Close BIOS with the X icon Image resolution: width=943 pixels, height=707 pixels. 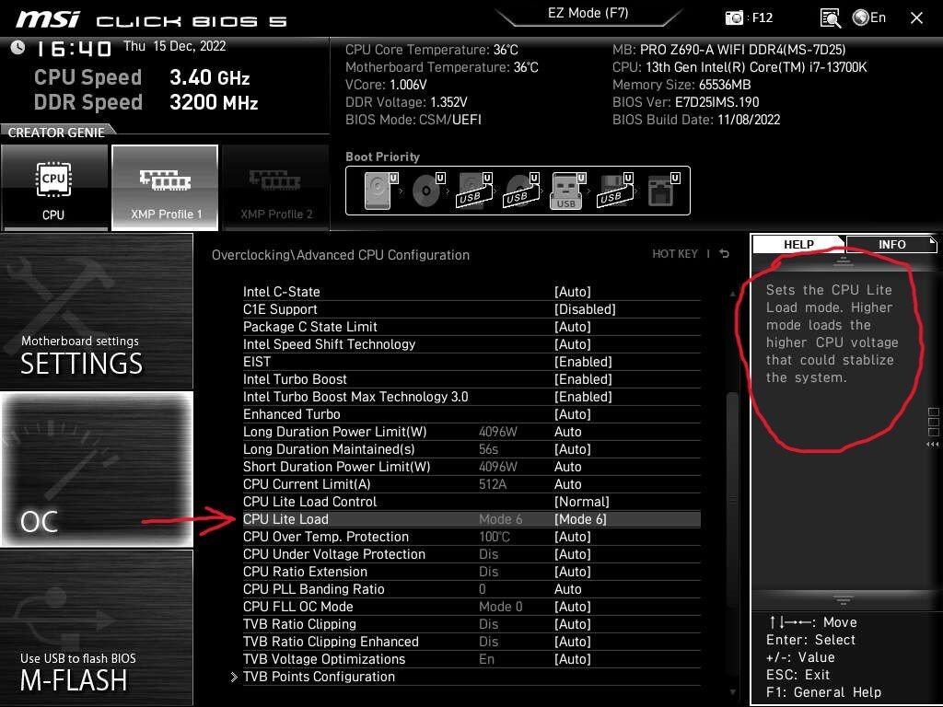[916, 18]
